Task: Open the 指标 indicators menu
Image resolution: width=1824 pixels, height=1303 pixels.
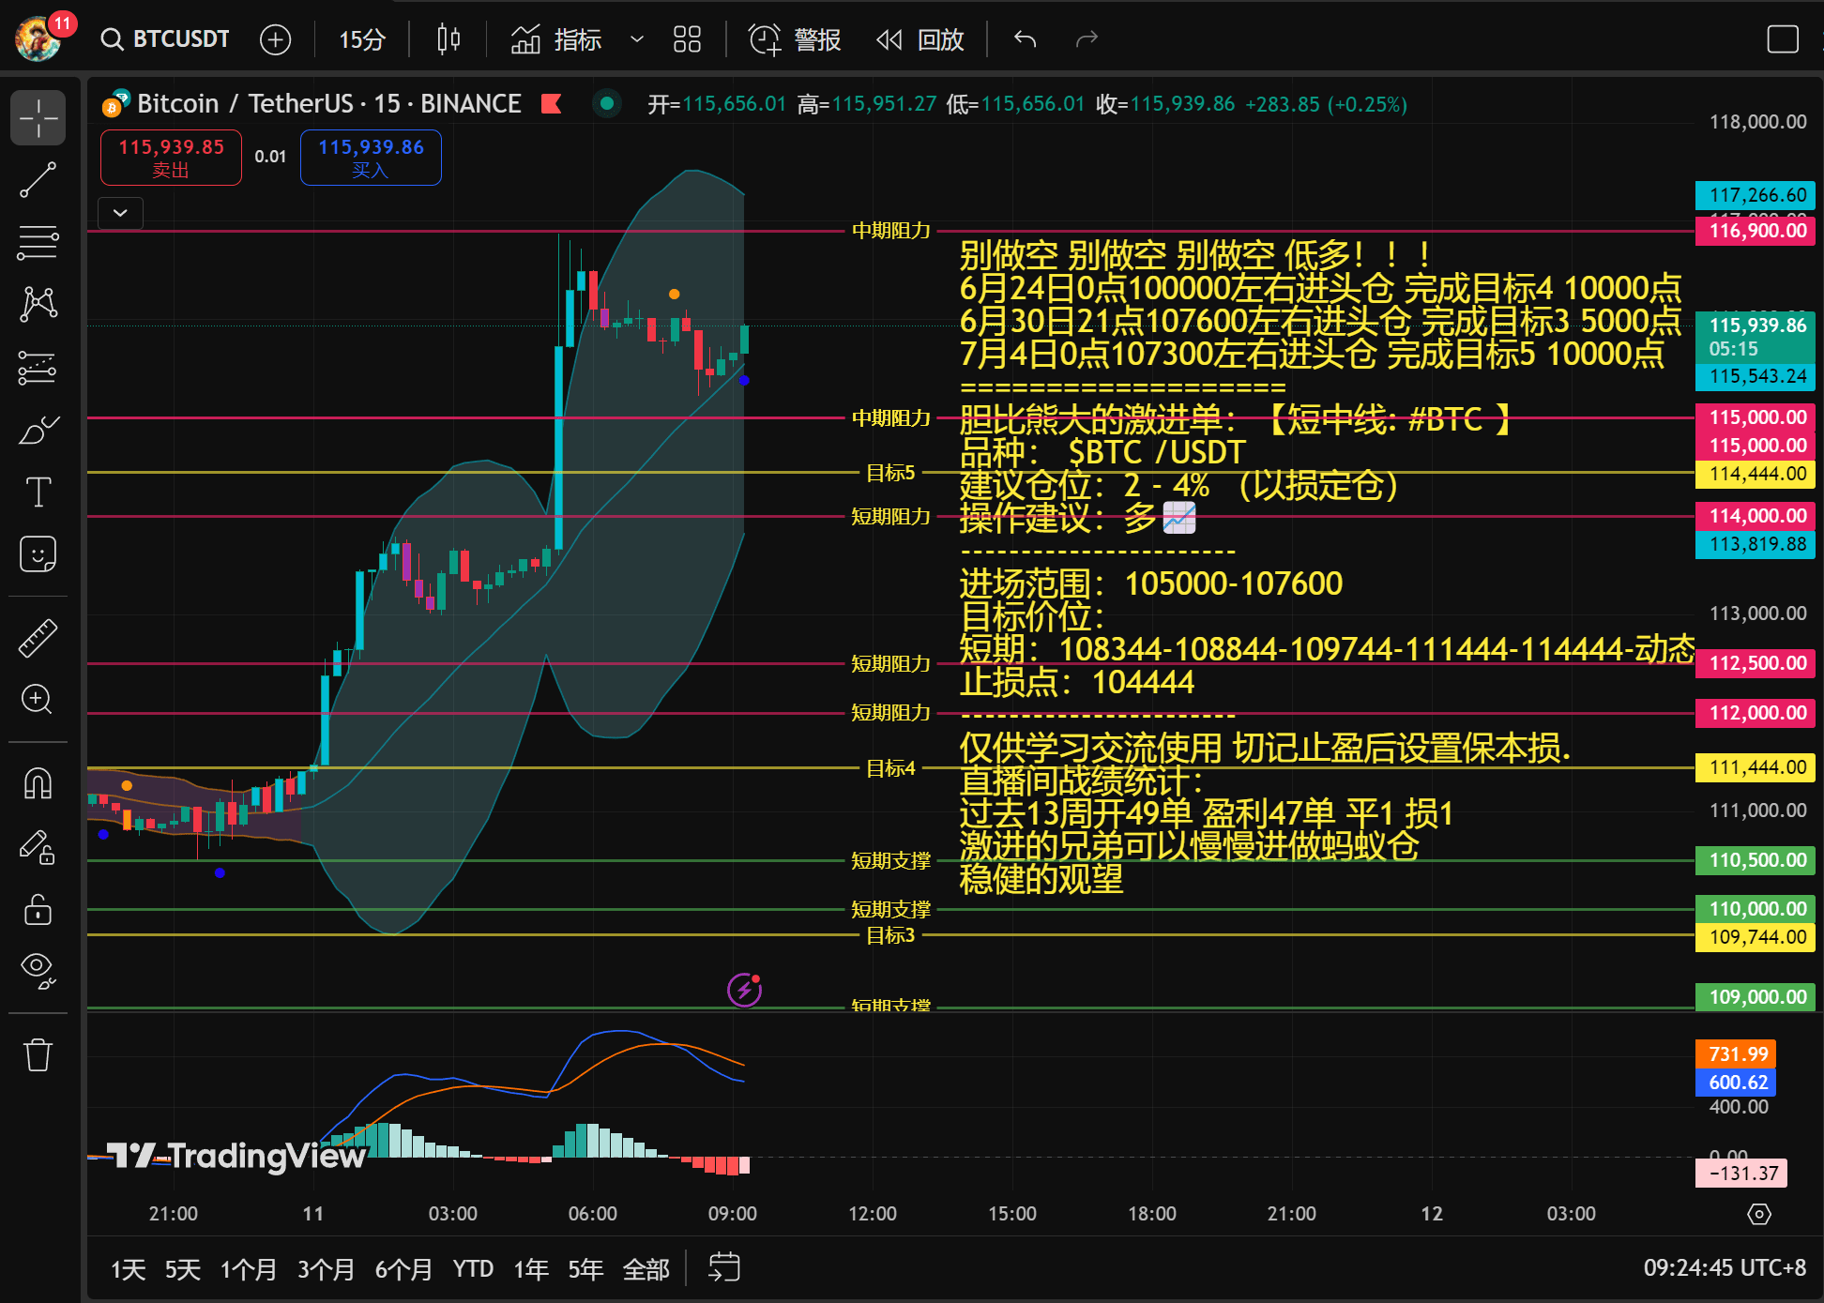Action: click(x=556, y=39)
